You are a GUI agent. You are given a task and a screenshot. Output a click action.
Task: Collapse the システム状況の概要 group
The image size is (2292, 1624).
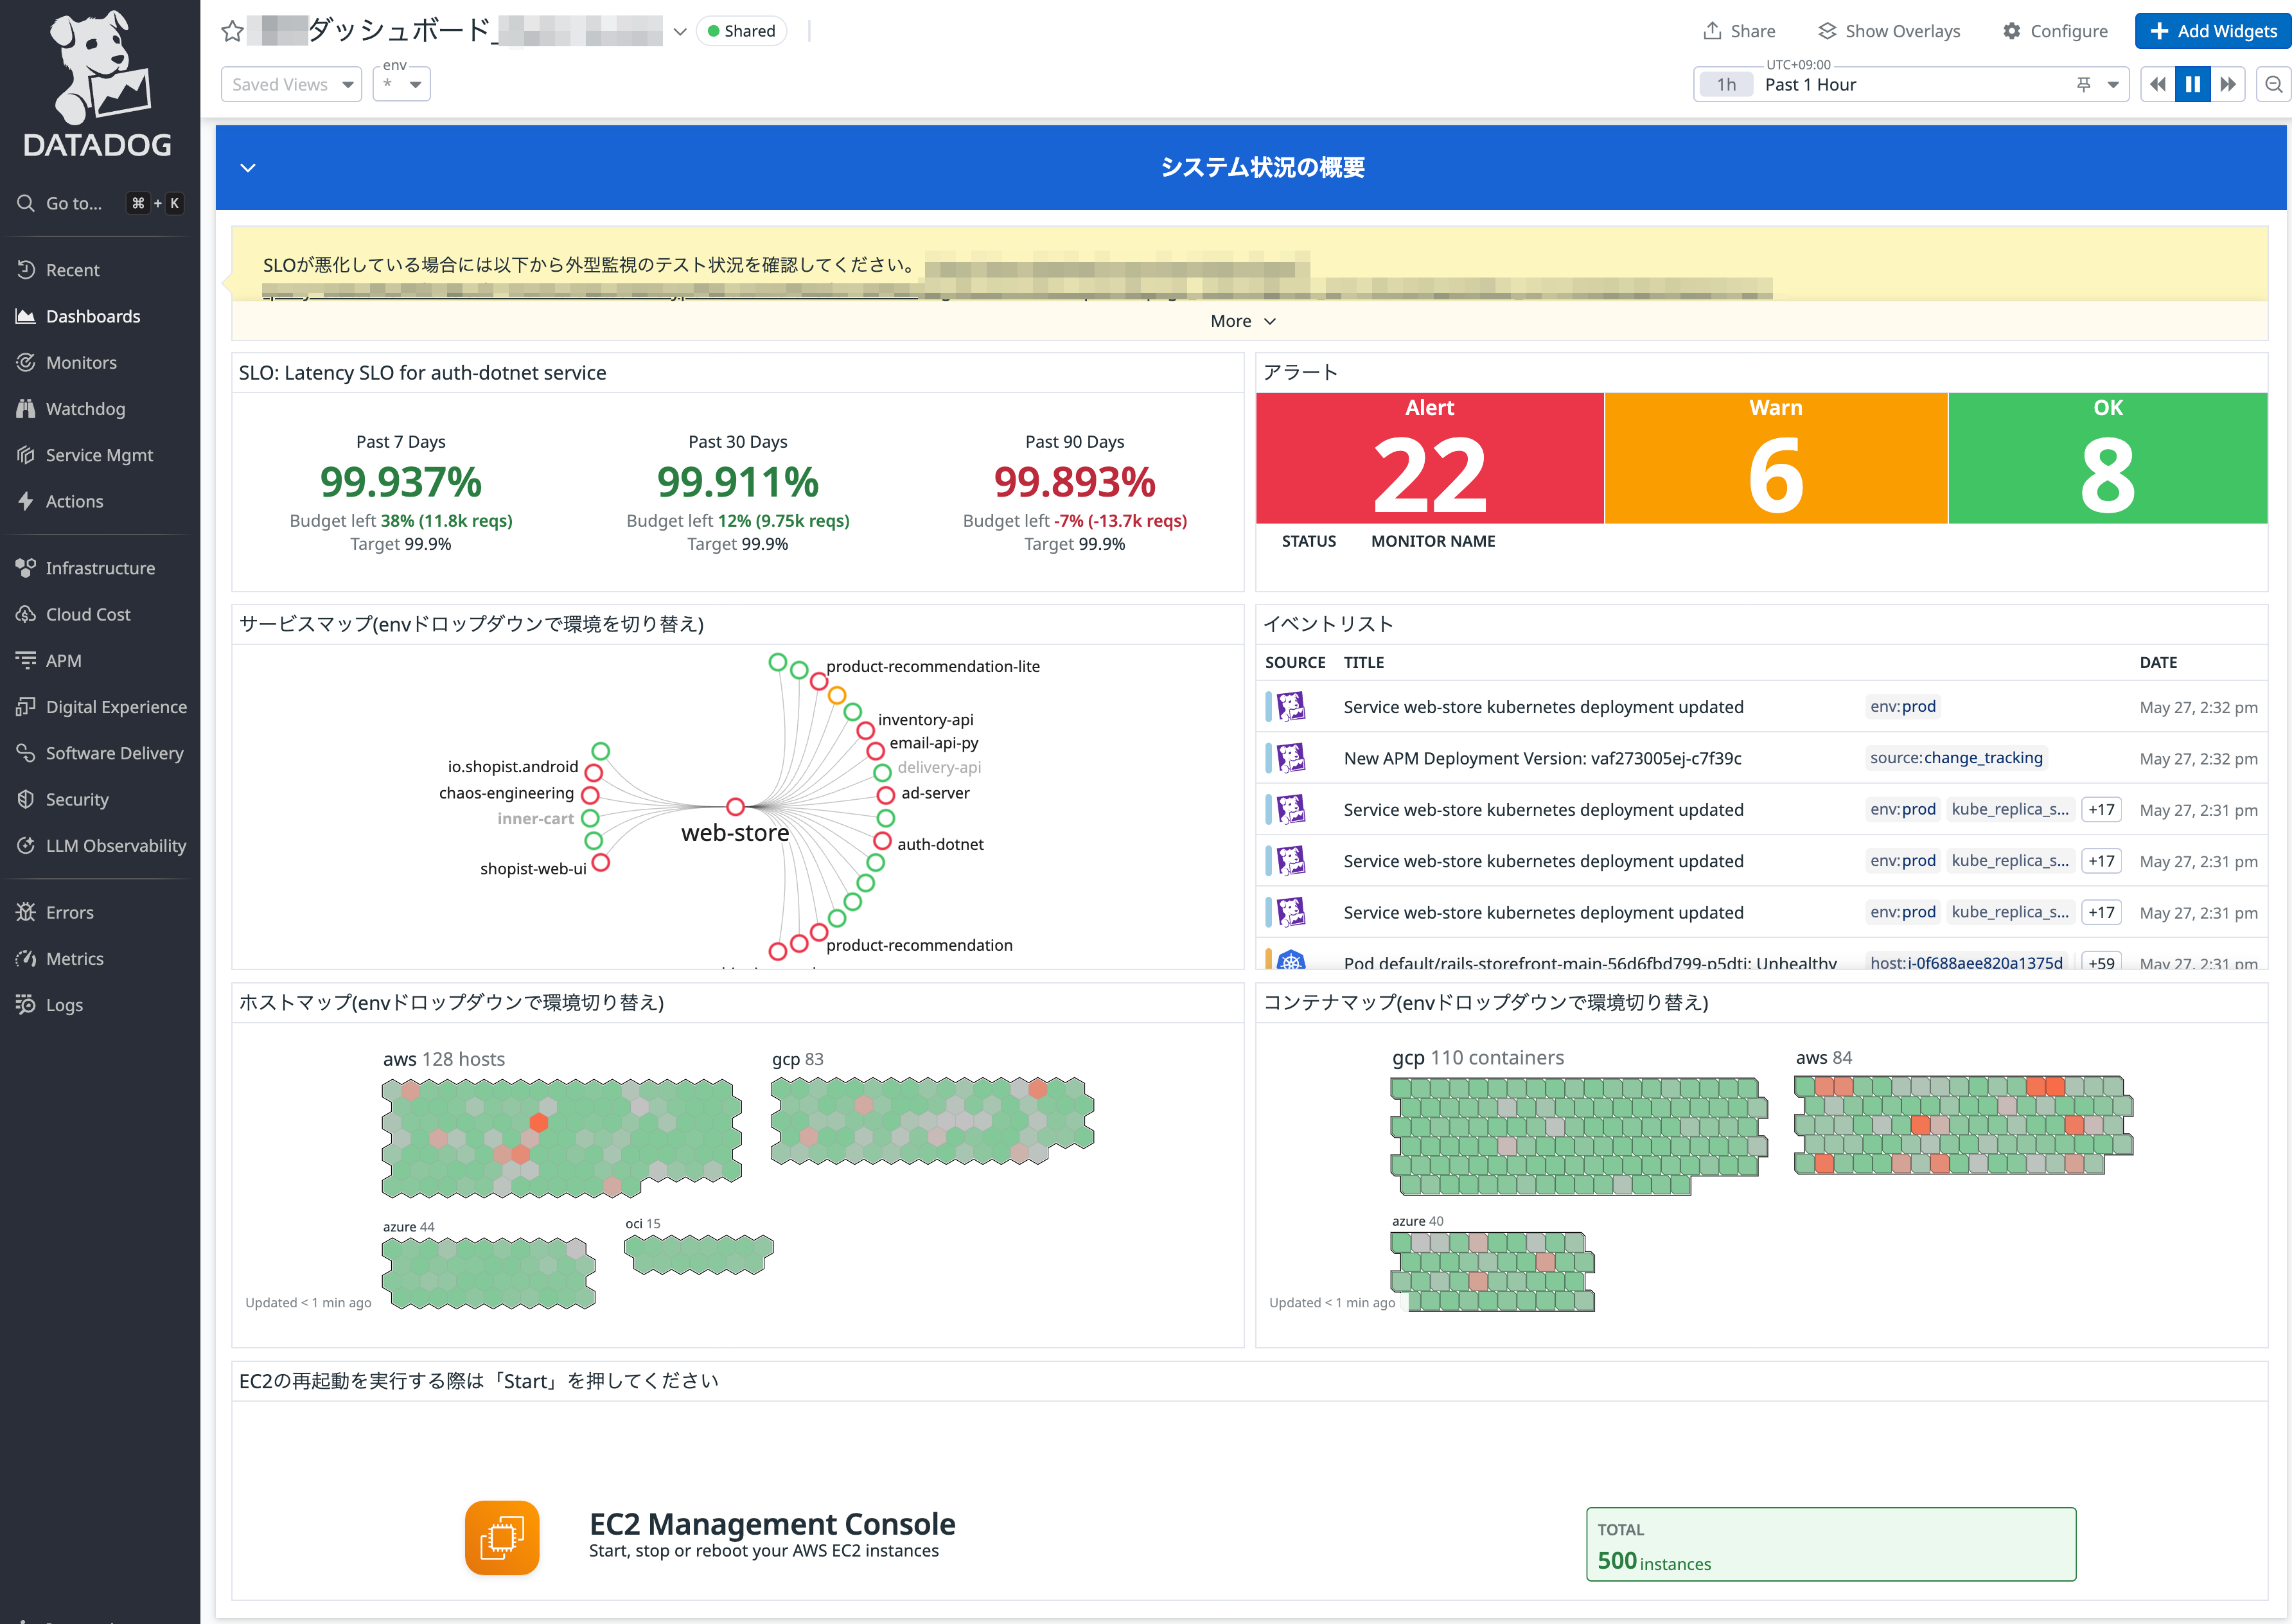coord(248,167)
